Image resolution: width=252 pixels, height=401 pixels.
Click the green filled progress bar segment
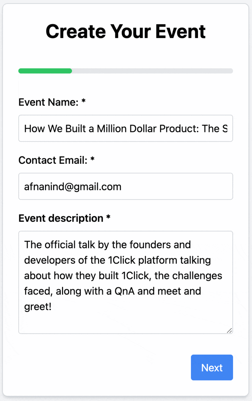pos(45,71)
